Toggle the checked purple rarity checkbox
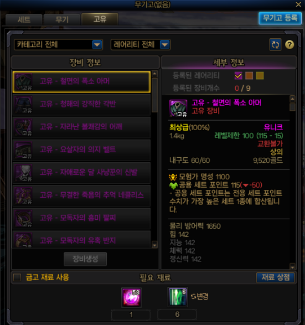This screenshot has height=325, width=305. pyautogui.click(x=238, y=76)
